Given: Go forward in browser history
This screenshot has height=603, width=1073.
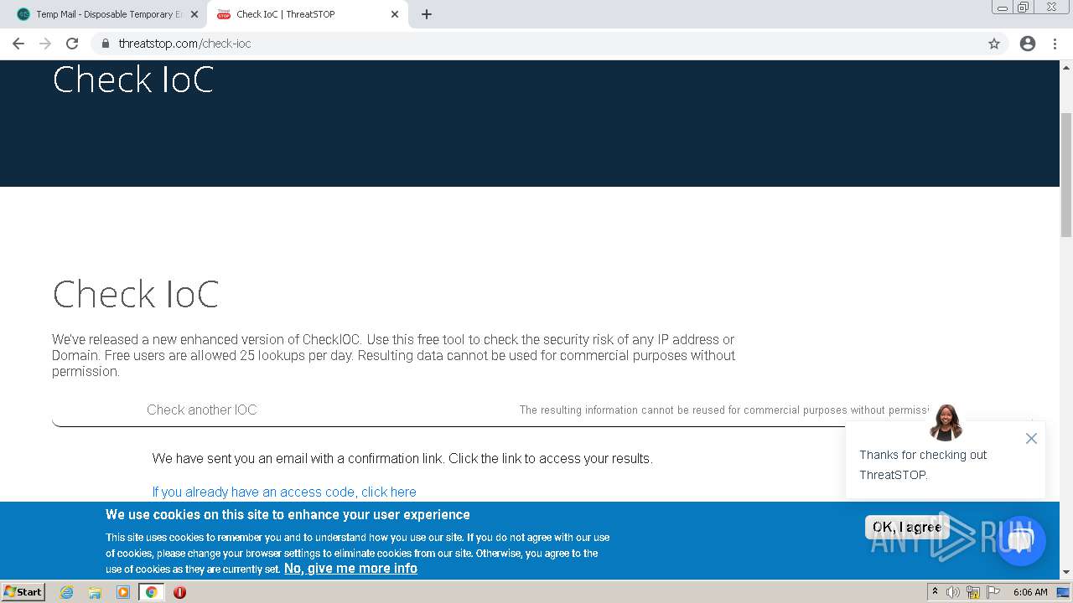Looking at the screenshot, I should coord(45,44).
